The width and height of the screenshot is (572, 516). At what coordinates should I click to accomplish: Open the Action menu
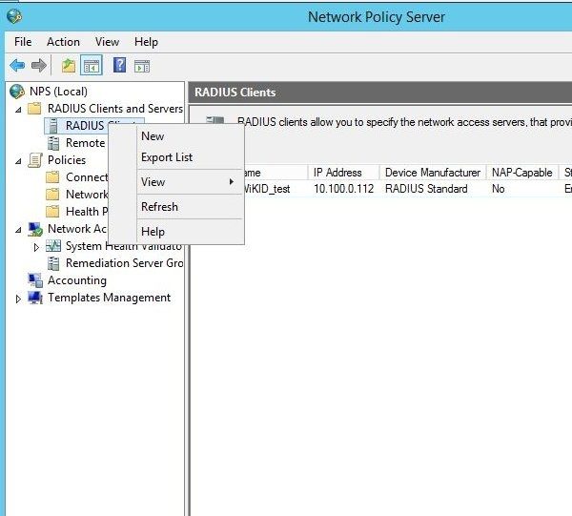click(63, 42)
